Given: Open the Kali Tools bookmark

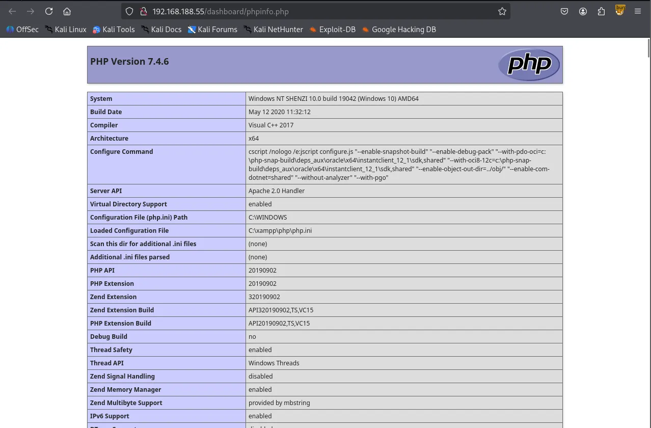Looking at the screenshot, I should tap(114, 30).
